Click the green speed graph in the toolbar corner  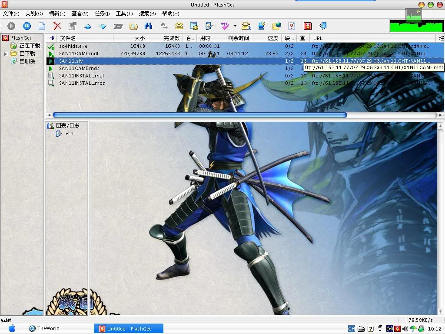pyautogui.click(x=416, y=26)
